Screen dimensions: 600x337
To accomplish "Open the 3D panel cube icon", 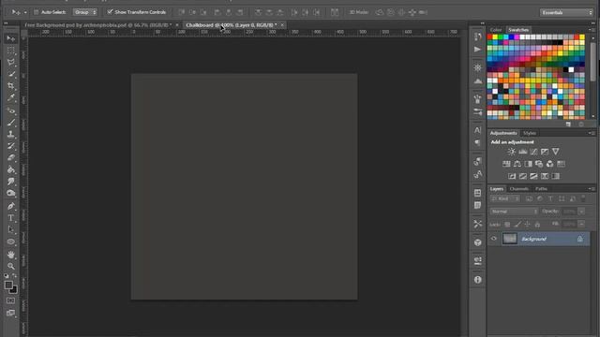I will [x=477, y=242].
